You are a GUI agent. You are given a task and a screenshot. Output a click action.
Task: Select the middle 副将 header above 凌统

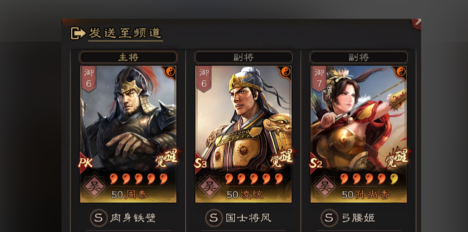[x=243, y=57]
